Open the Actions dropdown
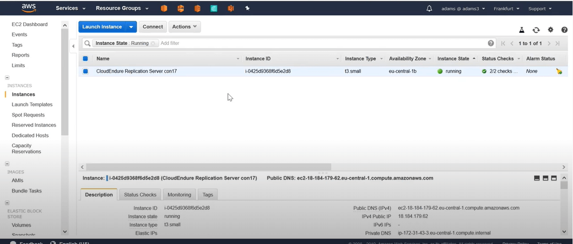573x244 pixels. coord(184,27)
